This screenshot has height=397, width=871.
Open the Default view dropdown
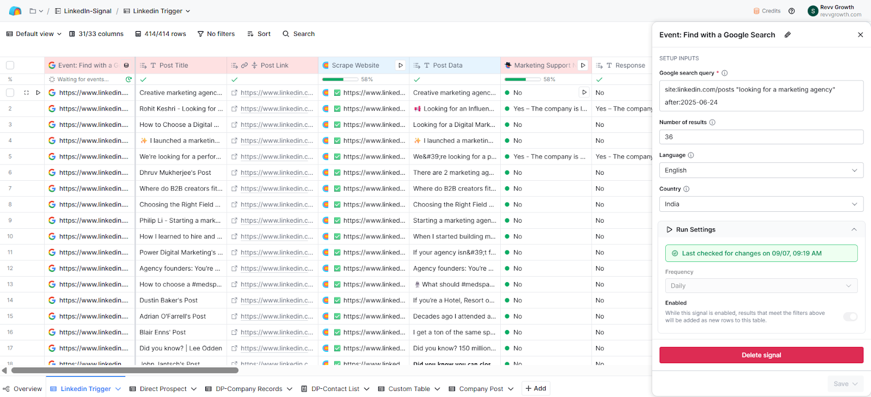click(34, 34)
